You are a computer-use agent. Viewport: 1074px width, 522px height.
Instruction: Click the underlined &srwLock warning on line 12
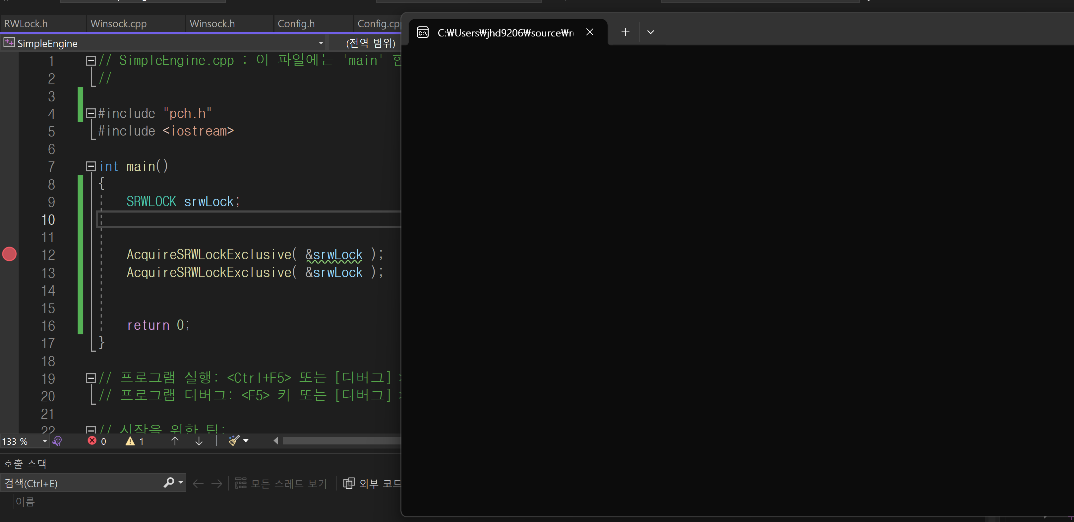click(334, 255)
